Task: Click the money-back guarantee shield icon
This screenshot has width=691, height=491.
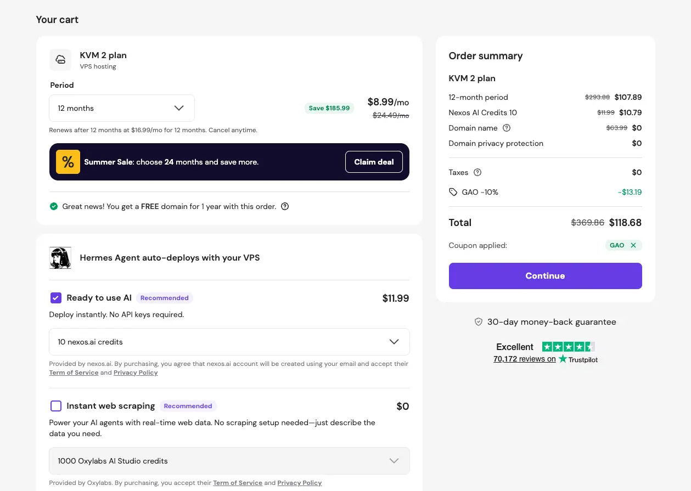Action: pos(479,322)
